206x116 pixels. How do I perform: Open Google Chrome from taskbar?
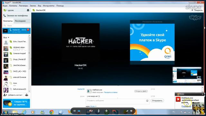(51, 112)
